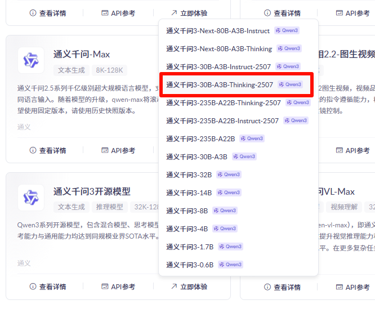The height and width of the screenshot is (318, 375).
Task: Click the Qwen3 badge next to 通义千问3-14B
Action: 229,192
